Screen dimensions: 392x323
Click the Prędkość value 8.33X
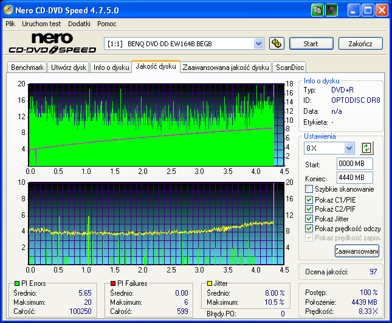pos(368,311)
